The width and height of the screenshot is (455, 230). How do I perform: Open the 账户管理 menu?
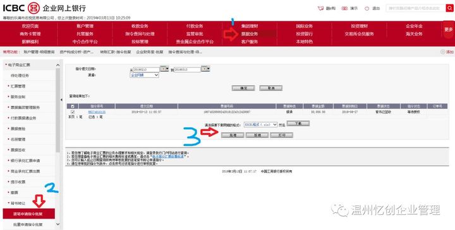point(85,26)
